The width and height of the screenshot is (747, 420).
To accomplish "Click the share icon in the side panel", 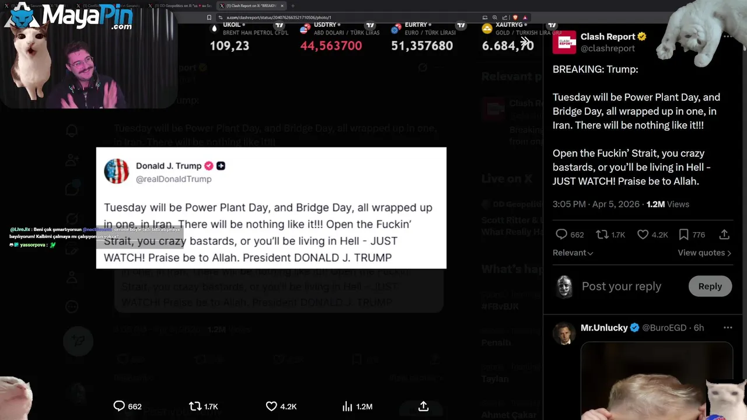I will [x=724, y=235].
